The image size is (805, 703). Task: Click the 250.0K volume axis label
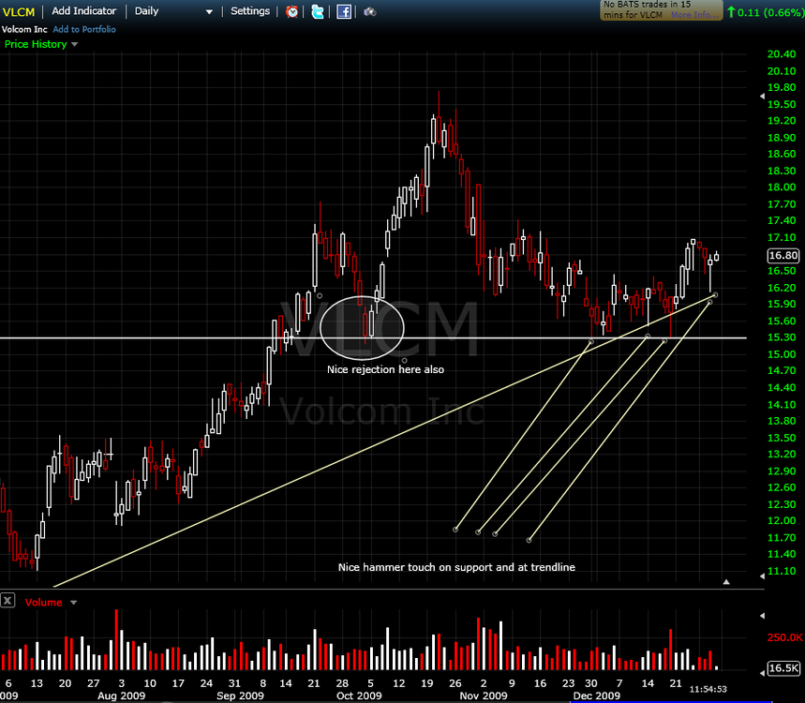[x=785, y=637]
